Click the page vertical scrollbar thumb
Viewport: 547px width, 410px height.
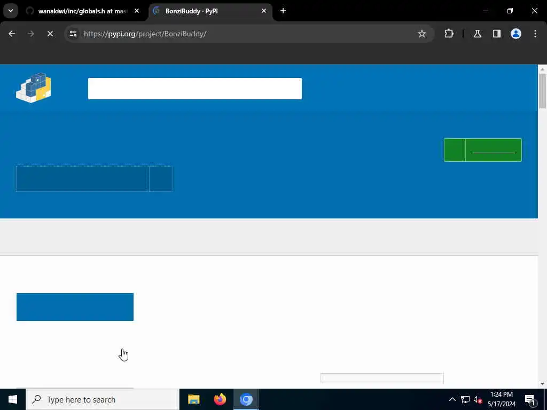tap(542, 91)
